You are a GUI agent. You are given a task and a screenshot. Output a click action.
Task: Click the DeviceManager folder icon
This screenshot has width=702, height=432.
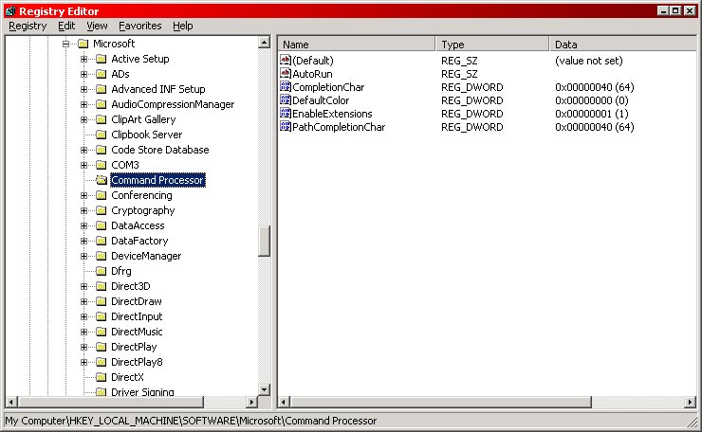(102, 256)
